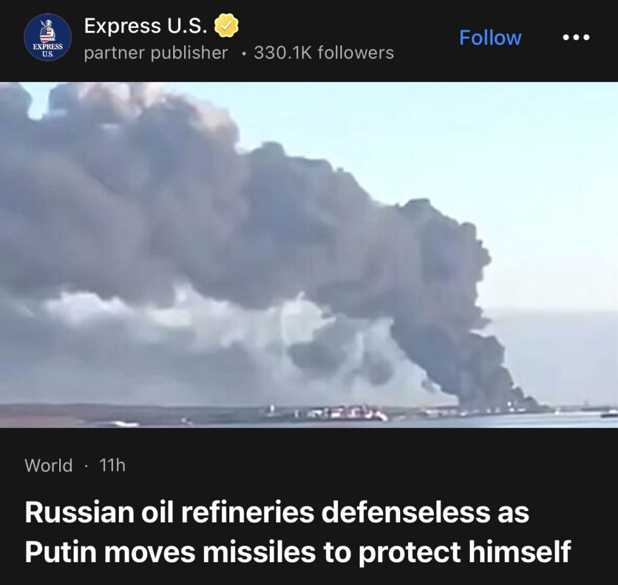Open the Express U.S. publisher name
618x585 pixels.
click(x=145, y=25)
